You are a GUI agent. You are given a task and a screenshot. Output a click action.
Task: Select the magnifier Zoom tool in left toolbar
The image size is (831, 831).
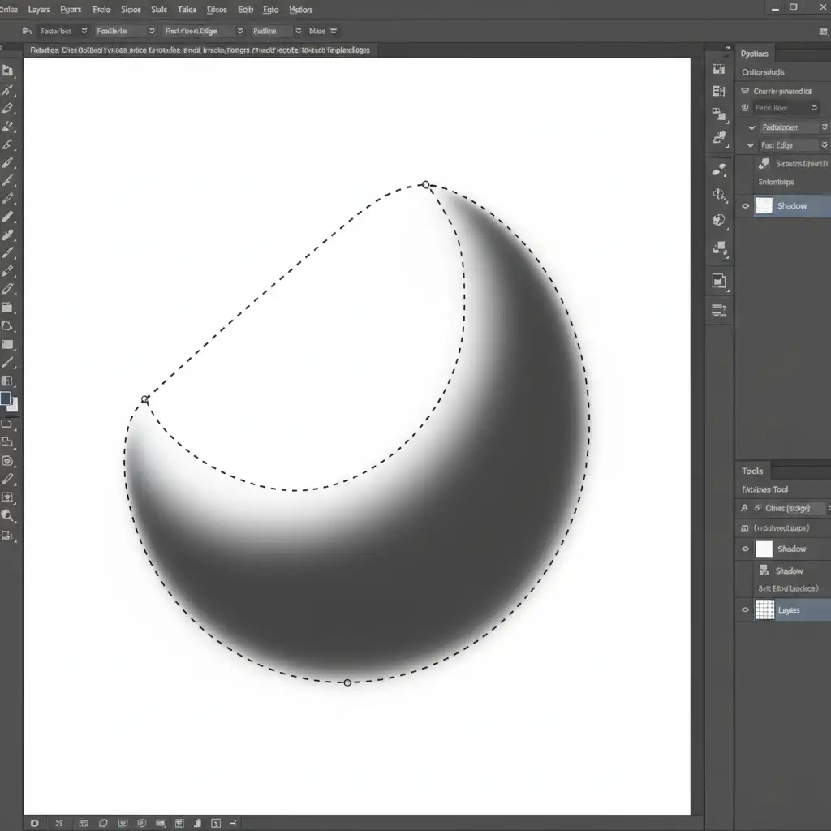click(x=8, y=516)
